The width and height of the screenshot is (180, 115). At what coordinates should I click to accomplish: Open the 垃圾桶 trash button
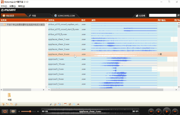(x=140, y=15)
